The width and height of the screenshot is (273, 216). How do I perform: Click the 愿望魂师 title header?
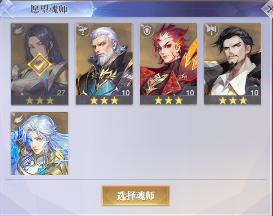(x=49, y=9)
